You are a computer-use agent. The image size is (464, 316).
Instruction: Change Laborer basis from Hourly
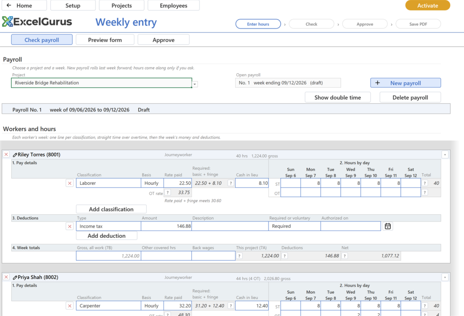(x=152, y=183)
